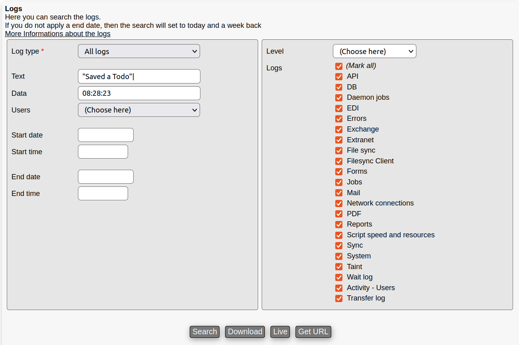Viewport: 519px width, 345px height.
Task: Select the End time input
Action: pyautogui.click(x=103, y=194)
